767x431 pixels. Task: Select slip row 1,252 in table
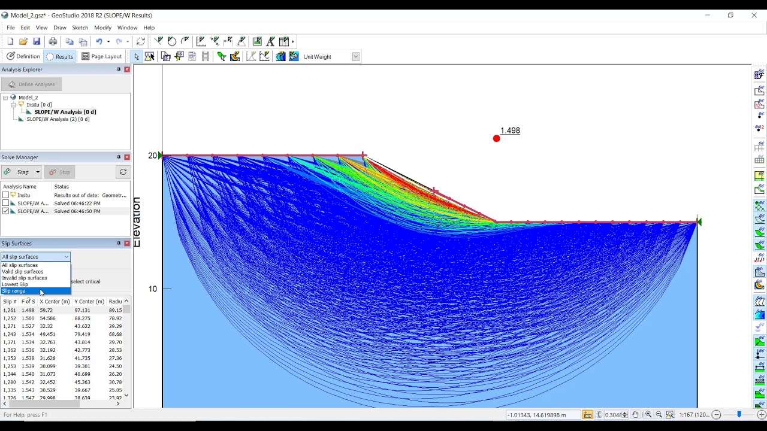pos(62,318)
